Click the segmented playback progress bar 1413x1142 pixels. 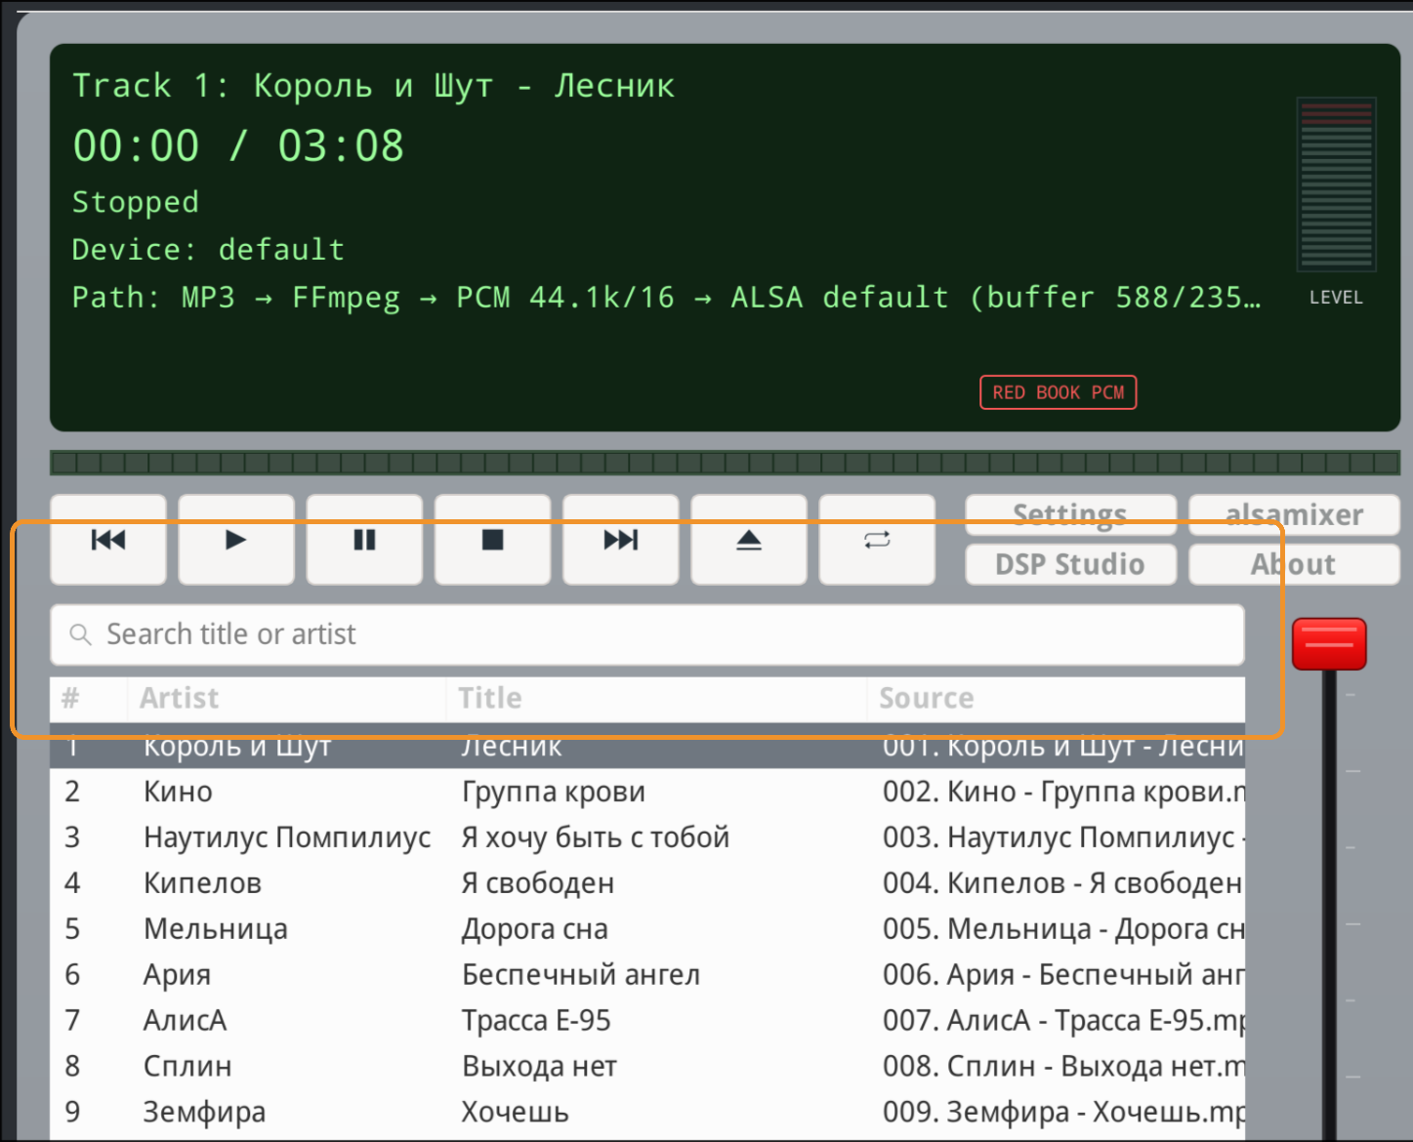pyautogui.click(x=725, y=463)
